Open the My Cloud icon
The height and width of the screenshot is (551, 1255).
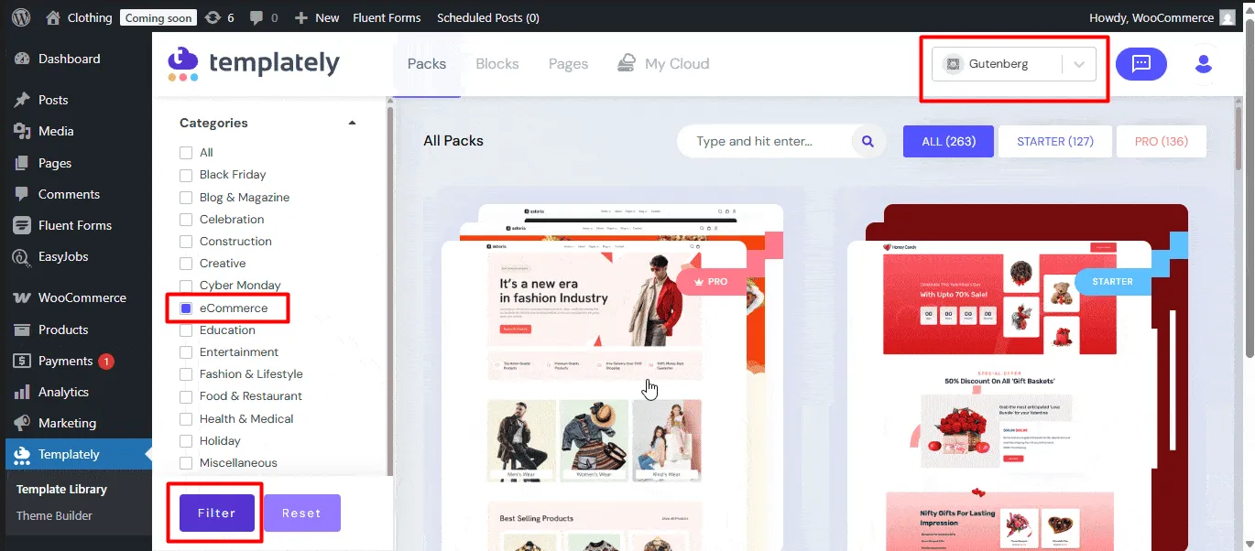coord(627,63)
